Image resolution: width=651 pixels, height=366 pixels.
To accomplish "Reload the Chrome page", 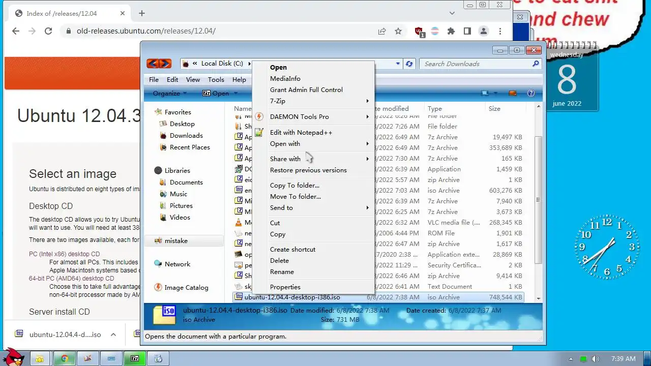I will click(x=48, y=31).
